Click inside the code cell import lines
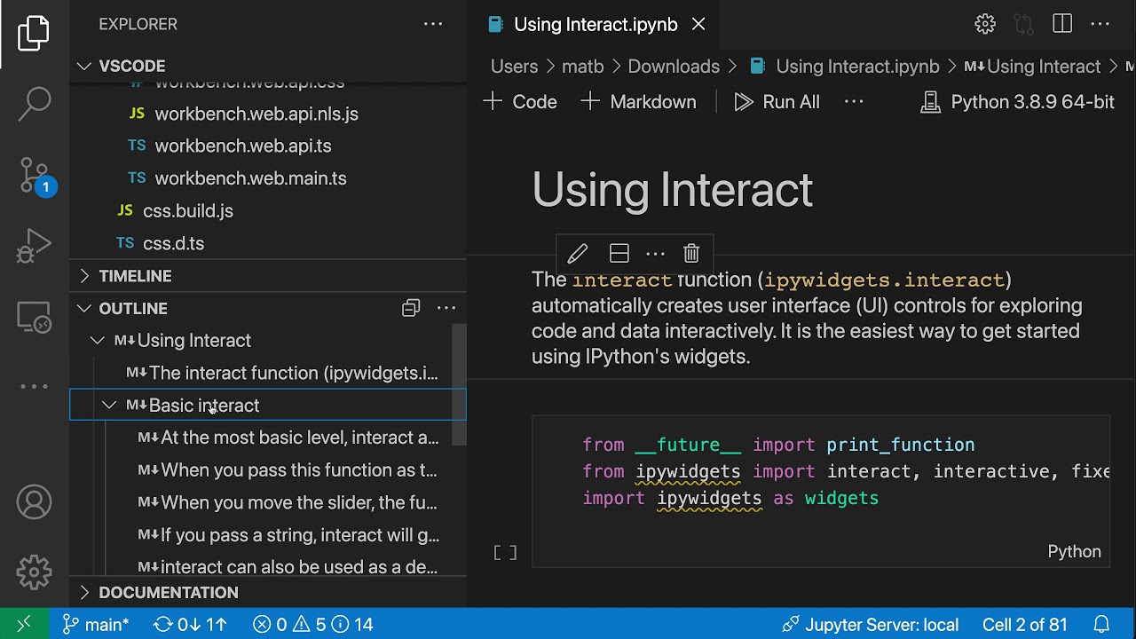This screenshot has height=639, width=1136. coord(821,471)
